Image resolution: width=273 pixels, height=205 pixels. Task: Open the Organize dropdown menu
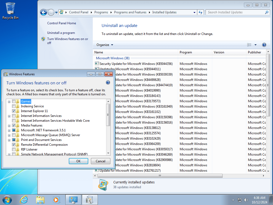pos(105,45)
